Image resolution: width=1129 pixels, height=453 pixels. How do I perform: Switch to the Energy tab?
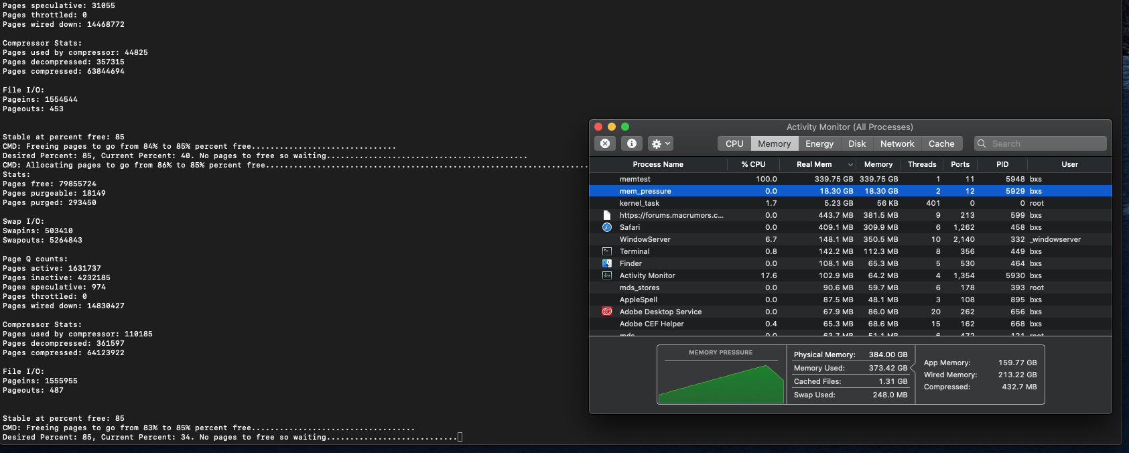[819, 143]
